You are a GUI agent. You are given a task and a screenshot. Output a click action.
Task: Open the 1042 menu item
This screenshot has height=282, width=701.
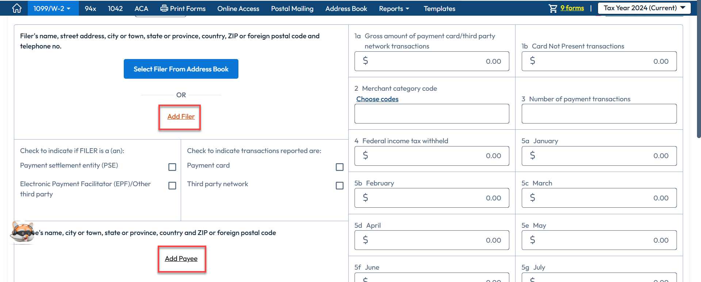click(x=115, y=8)
